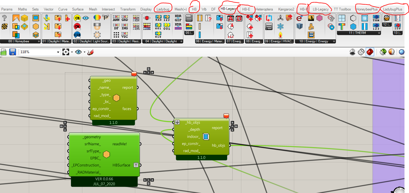The height and width of the screenshot is (193, 409).
Task: Click the OpenStudio OS cube icon
Action: coord(299,26)
